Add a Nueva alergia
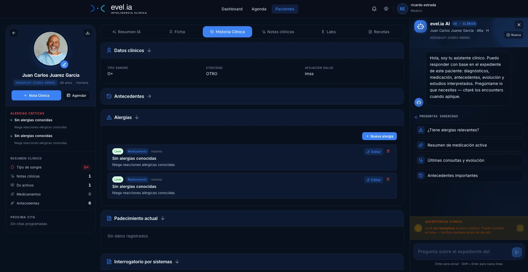This screenshot has width=528, height=272. (379, 136)
